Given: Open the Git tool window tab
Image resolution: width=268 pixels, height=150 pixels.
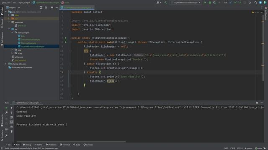Looking at the screenshot, I should (8, 145).
